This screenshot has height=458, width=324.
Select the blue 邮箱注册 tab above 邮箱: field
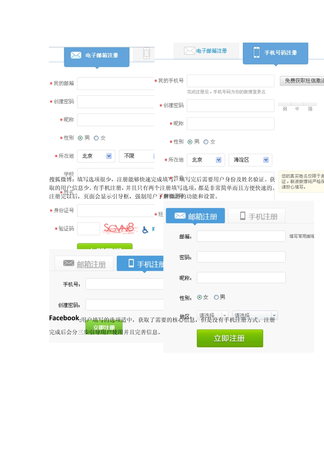[195, 216]
